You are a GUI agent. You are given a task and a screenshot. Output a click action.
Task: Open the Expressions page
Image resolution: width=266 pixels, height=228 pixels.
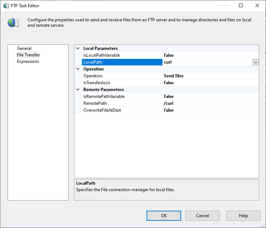tap(28, 61)
